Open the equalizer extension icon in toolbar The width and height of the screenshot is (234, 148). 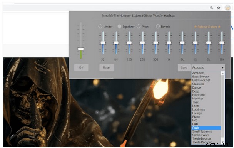[x=228, y=8]
